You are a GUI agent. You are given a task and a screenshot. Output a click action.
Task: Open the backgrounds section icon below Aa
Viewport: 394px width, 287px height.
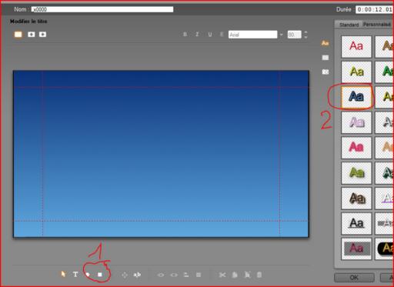[326, 58]
